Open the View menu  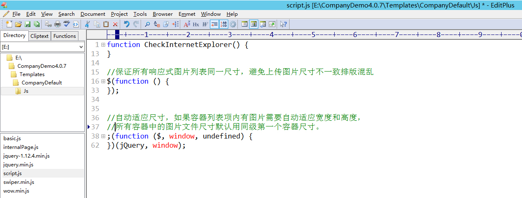pos(47,14)
